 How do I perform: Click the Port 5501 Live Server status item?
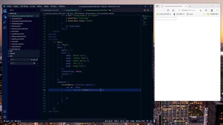click(140, 121)
